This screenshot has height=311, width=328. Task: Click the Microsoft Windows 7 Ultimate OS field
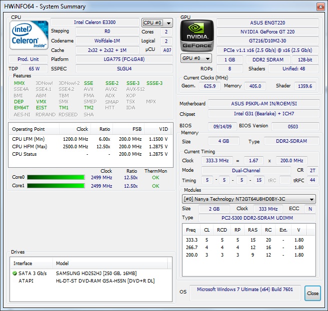point(245,293)
